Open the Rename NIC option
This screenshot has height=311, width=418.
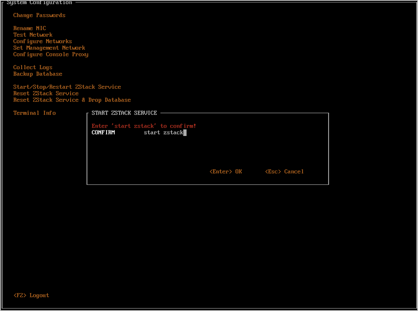pos(29,28)
